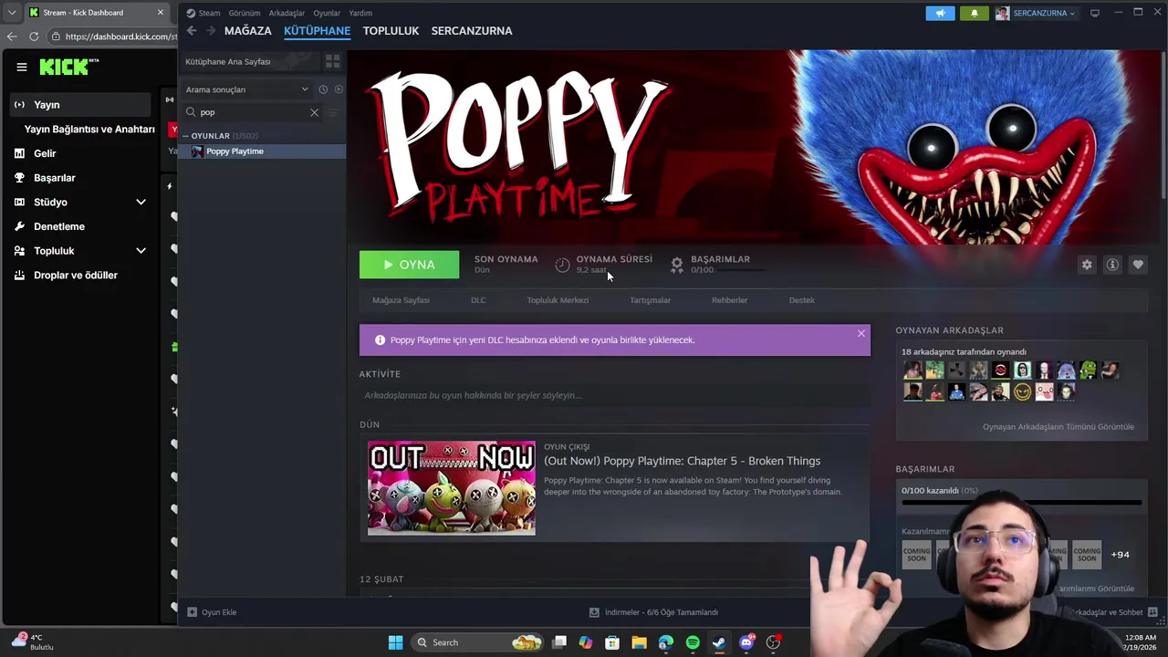Open Yayın in Kick sidebar
The image size is (1168, 657).
[79, 105]
